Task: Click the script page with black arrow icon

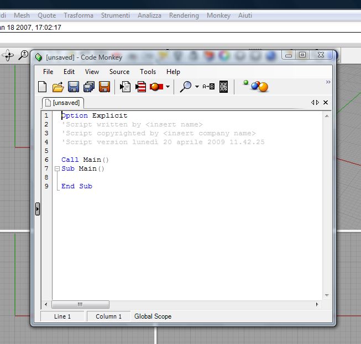Action: (125, 87)
